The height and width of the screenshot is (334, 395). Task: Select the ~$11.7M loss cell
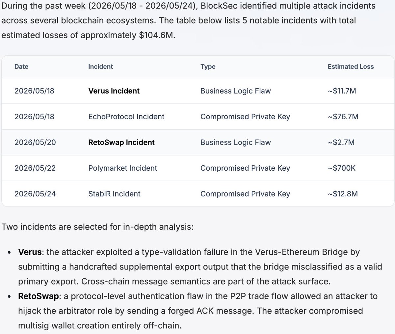(342, 91)
